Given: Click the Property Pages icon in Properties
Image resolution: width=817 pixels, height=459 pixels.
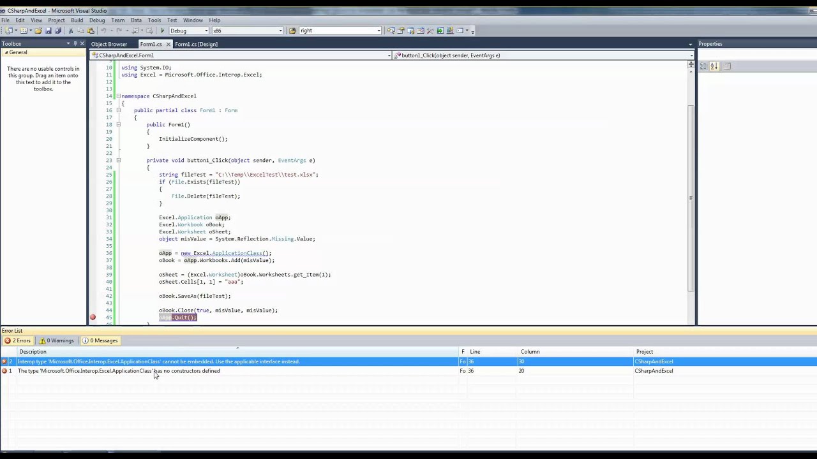Looking at the screenshot, I should [727, 66].
